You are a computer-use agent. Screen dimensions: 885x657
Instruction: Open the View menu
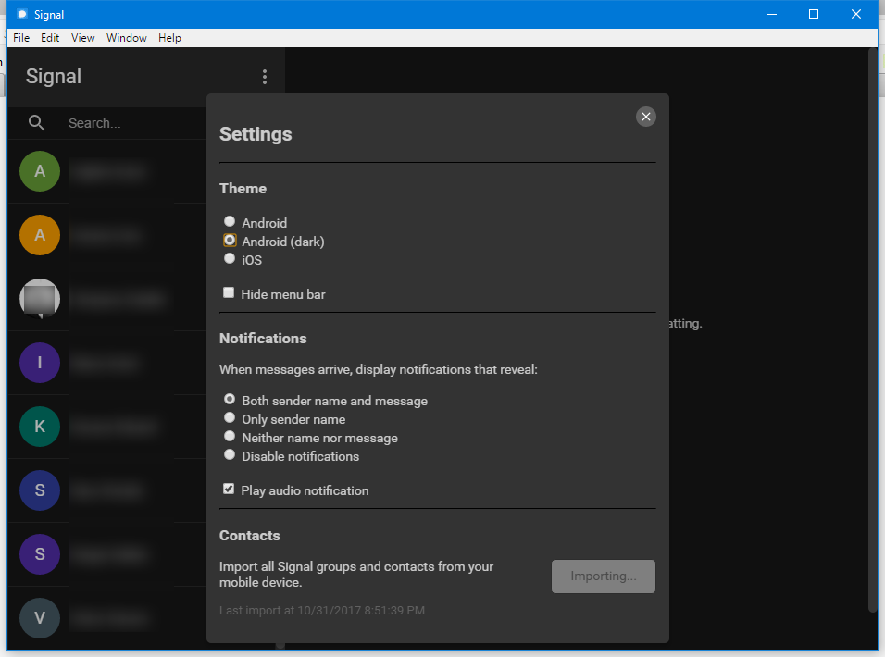[x=83, y=38]
